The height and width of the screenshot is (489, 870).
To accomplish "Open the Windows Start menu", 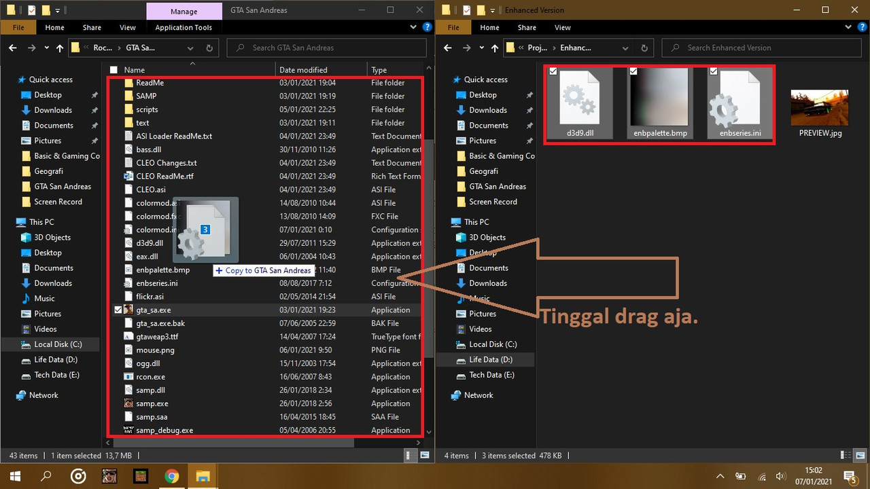I will pos(15,475).
